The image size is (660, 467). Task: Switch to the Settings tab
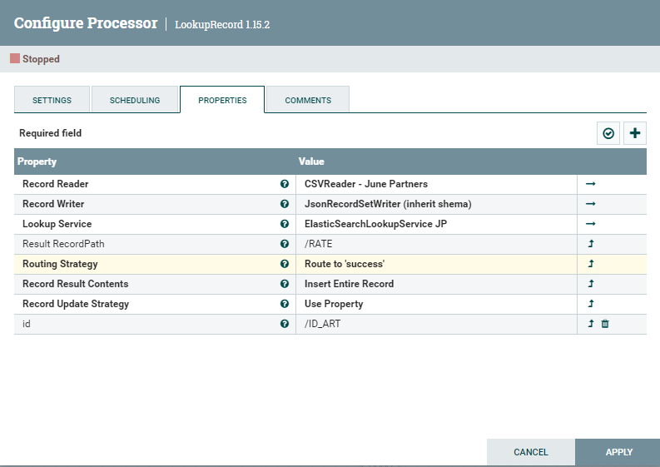52,100
